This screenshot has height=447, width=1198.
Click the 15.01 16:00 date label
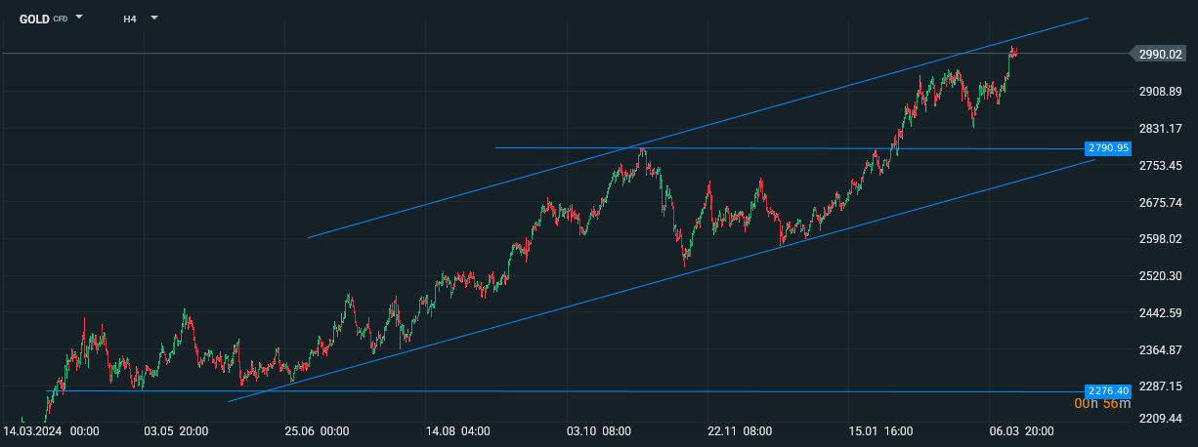click(880, 430)
